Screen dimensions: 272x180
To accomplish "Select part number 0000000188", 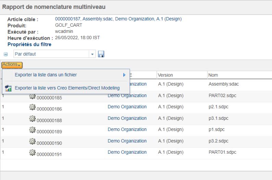I will tap(49, 120).
